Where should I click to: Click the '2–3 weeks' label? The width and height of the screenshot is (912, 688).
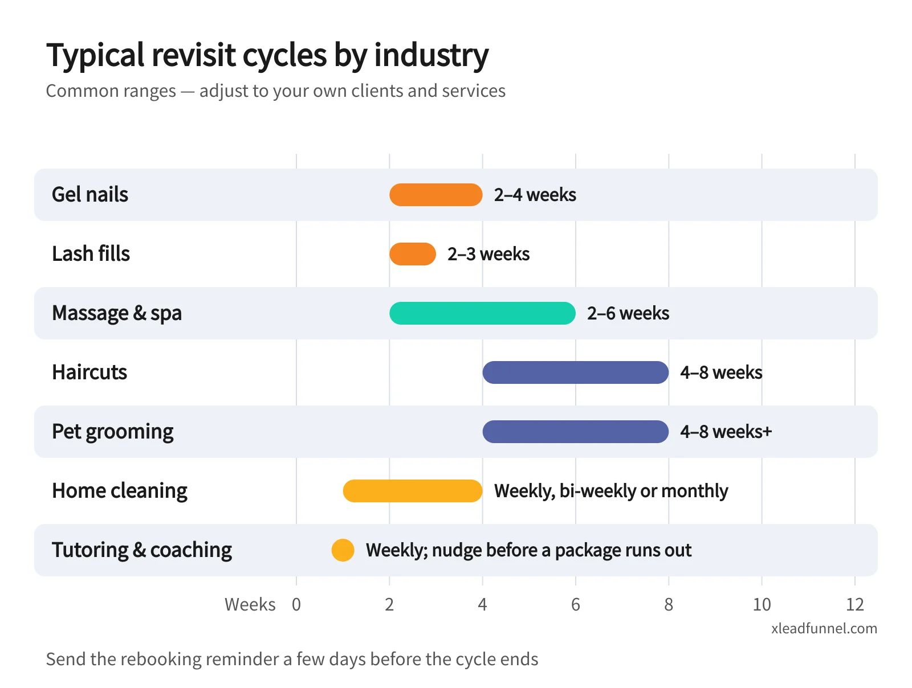[x=488, y=254]
